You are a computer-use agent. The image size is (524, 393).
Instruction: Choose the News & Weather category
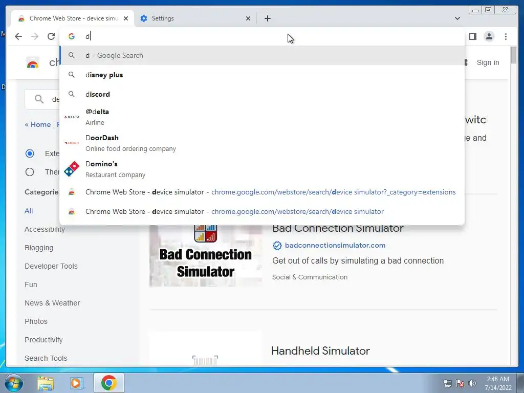coord(52,303)
